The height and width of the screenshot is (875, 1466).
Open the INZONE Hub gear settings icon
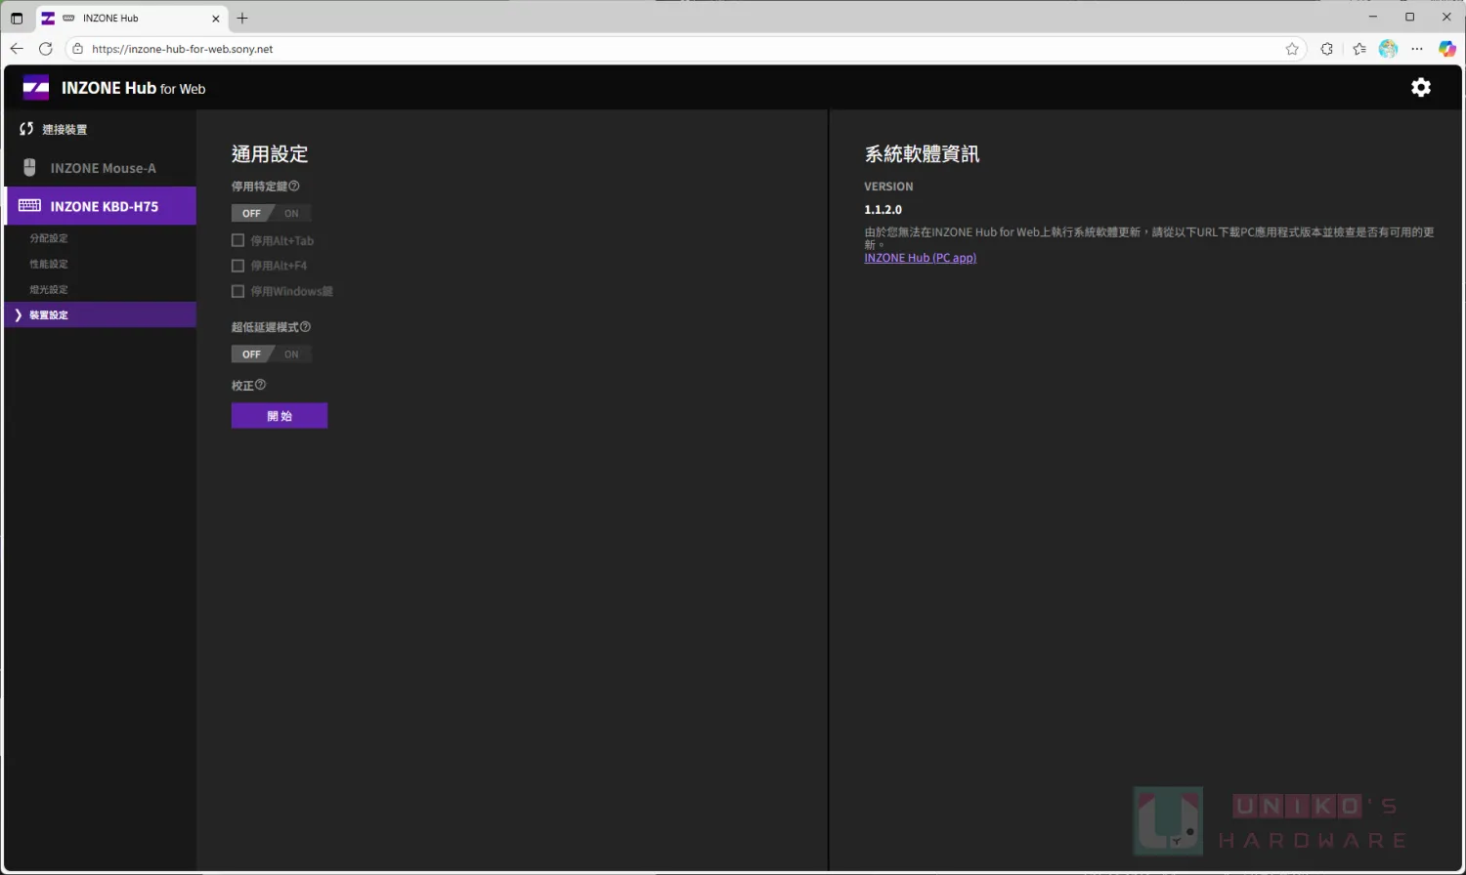1420,88
